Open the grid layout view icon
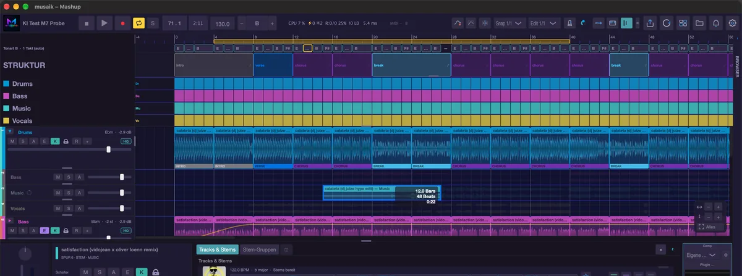The image size is (742, 276). tap(683, 23)
